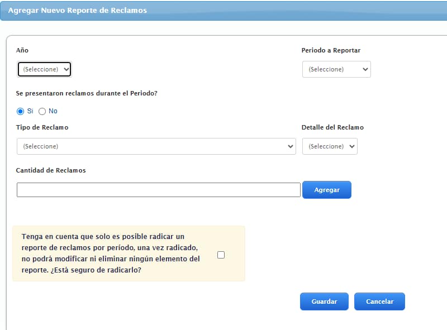Select the Si radio button
447x330 pixels.
click(x=21, y=111)
